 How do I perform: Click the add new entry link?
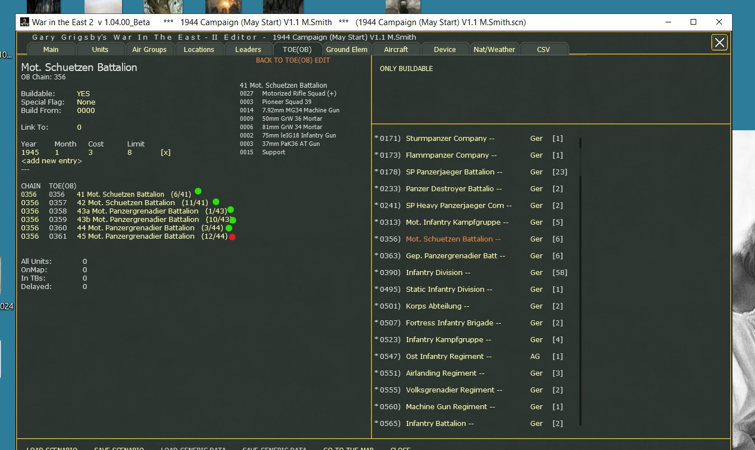coord(51,161)
